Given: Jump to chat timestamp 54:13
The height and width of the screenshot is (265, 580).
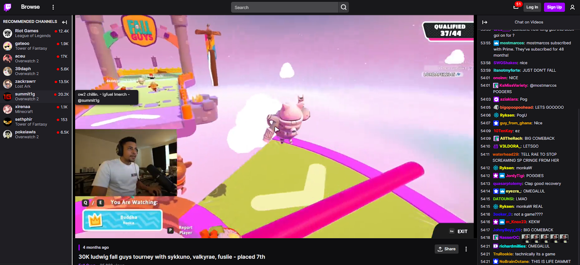Looking at the screenshot, I should 485,184.
